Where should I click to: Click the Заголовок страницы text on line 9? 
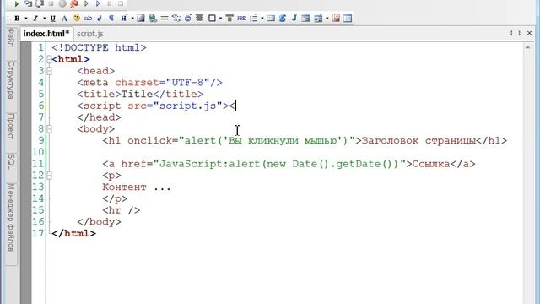[x=418, y=141]
